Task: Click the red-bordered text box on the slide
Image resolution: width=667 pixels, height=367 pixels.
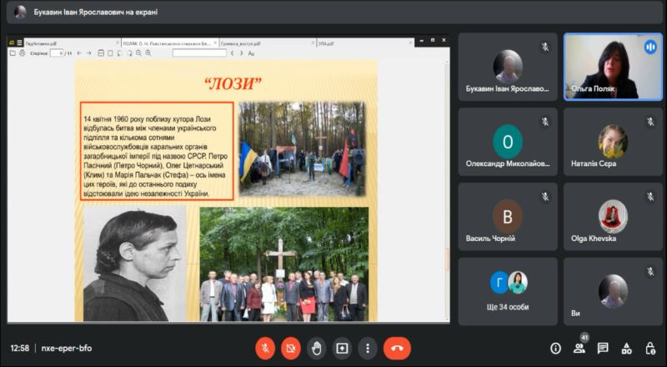Action: [157, 151]
